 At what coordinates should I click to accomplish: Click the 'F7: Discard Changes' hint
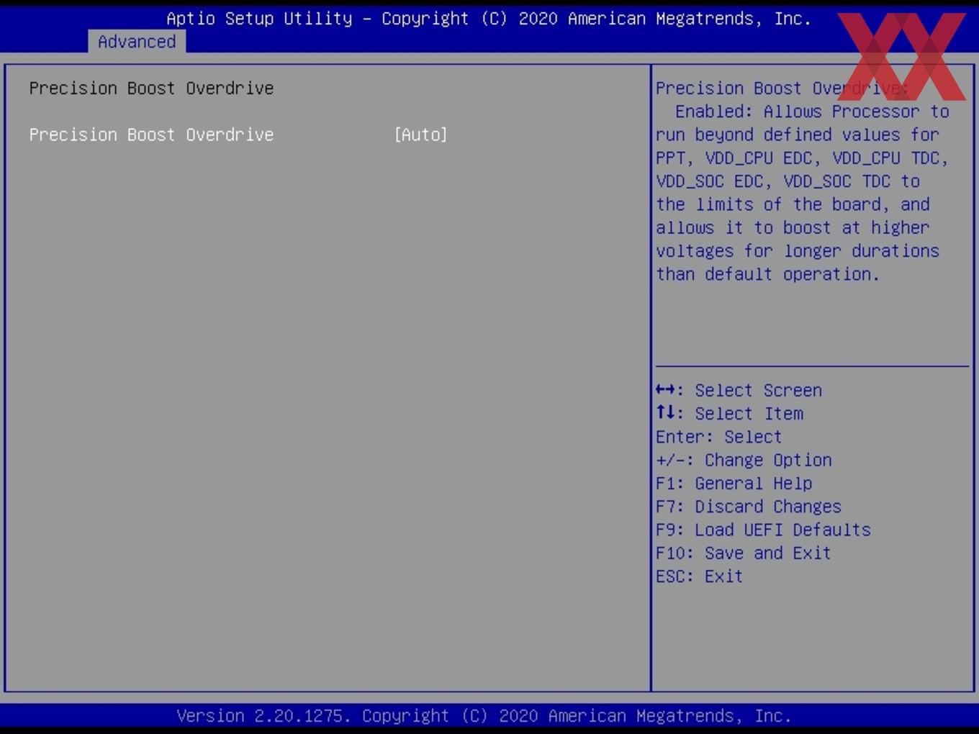tap(749, 507)
